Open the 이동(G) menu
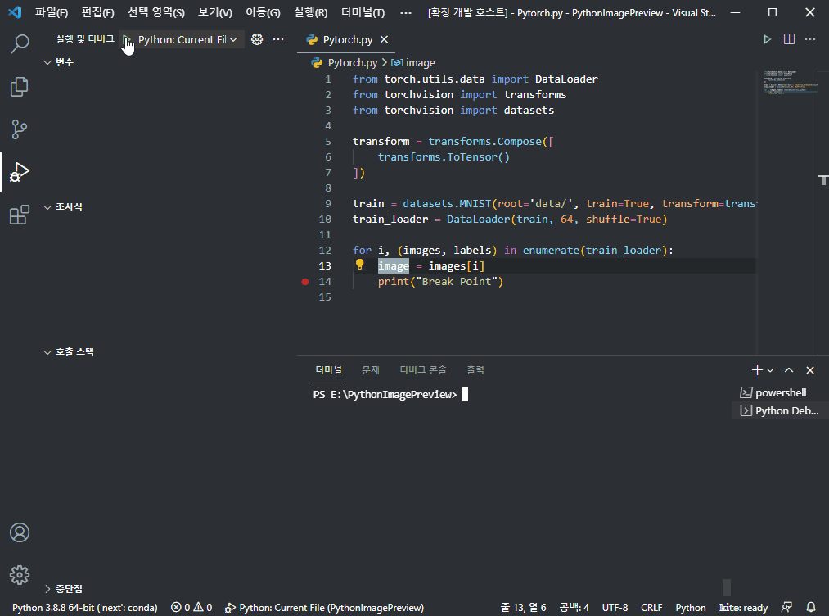The height and width of the screenshot is (616, 829). (x=263, y=13)
